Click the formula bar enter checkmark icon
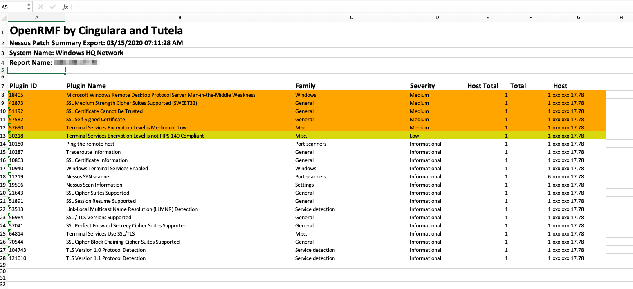The image size is (633, 289). point(52,7)
